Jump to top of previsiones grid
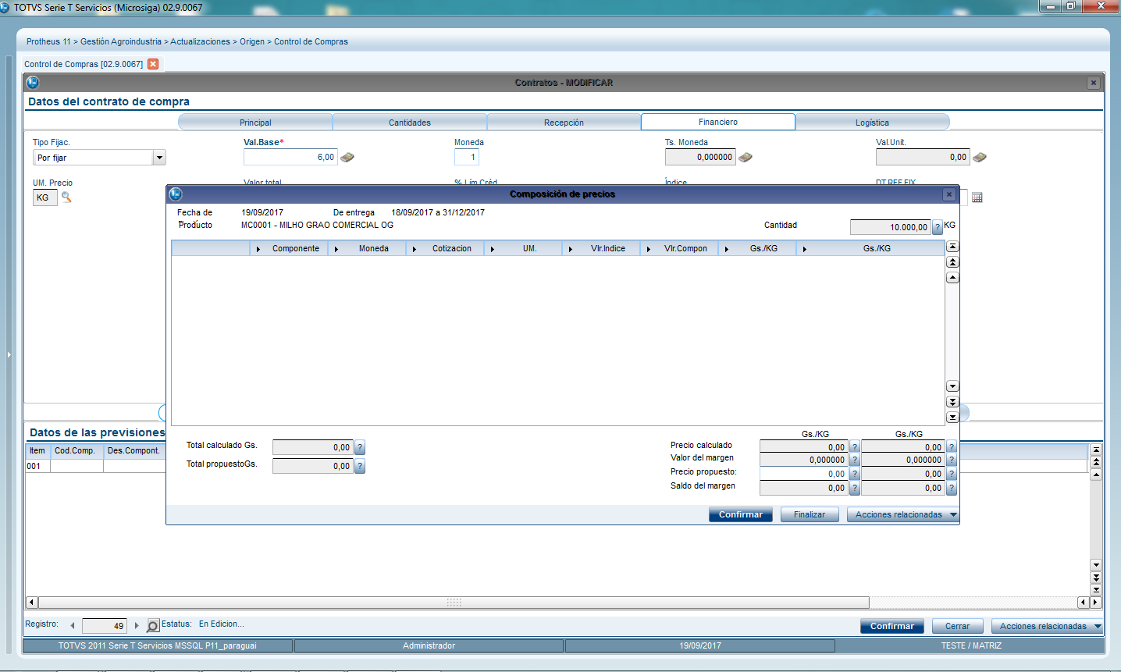1121x672 pixels. point(1096,450)
